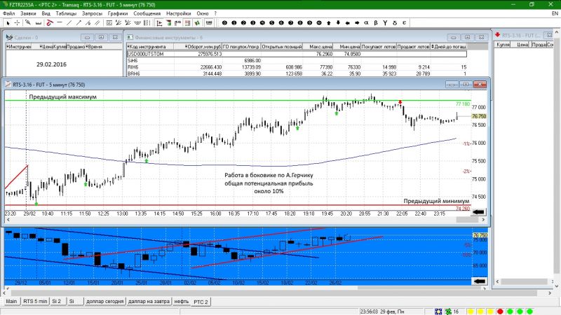Select the SiH6 instrument row
Image resolution: width=561 pixels, height=315 pixels.
coord(297,61)
